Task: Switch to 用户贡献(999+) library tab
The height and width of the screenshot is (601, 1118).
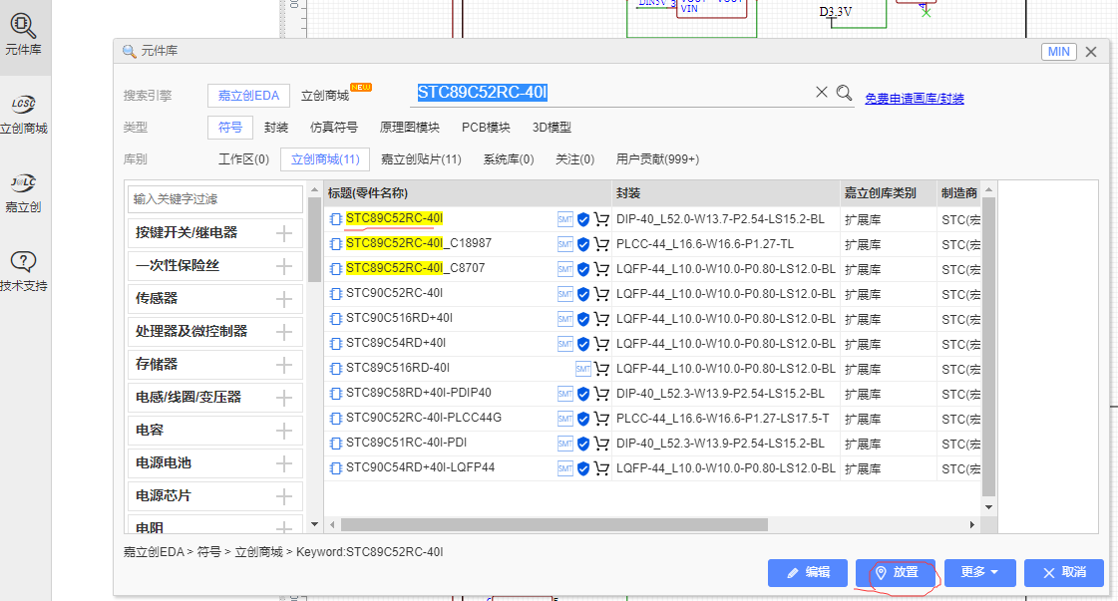Action: pos(657,159)
